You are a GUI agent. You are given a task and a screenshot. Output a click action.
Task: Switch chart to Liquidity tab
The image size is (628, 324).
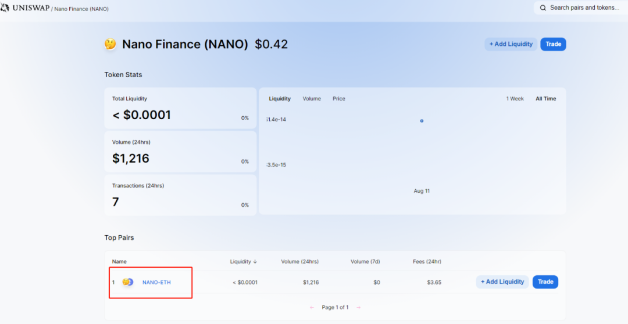pyautogui.click(x=280, y=99)
